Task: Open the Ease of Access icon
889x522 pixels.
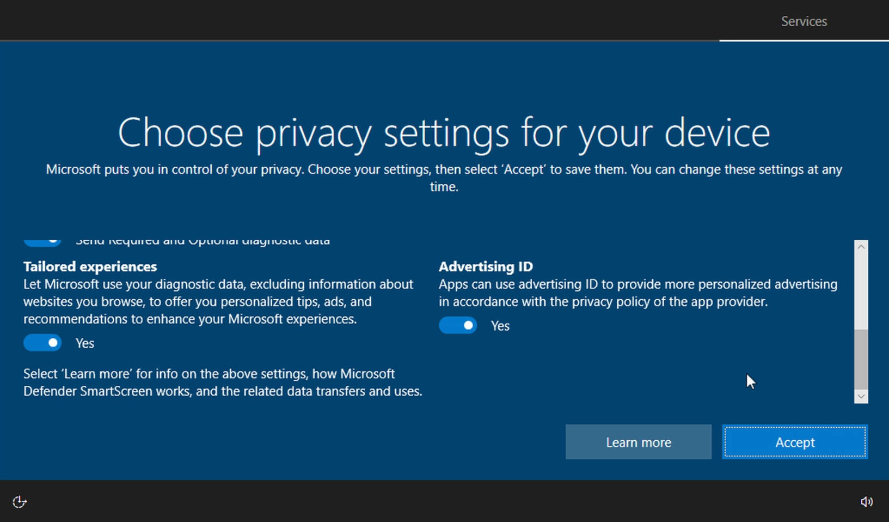Action: [x=20, y=501]
